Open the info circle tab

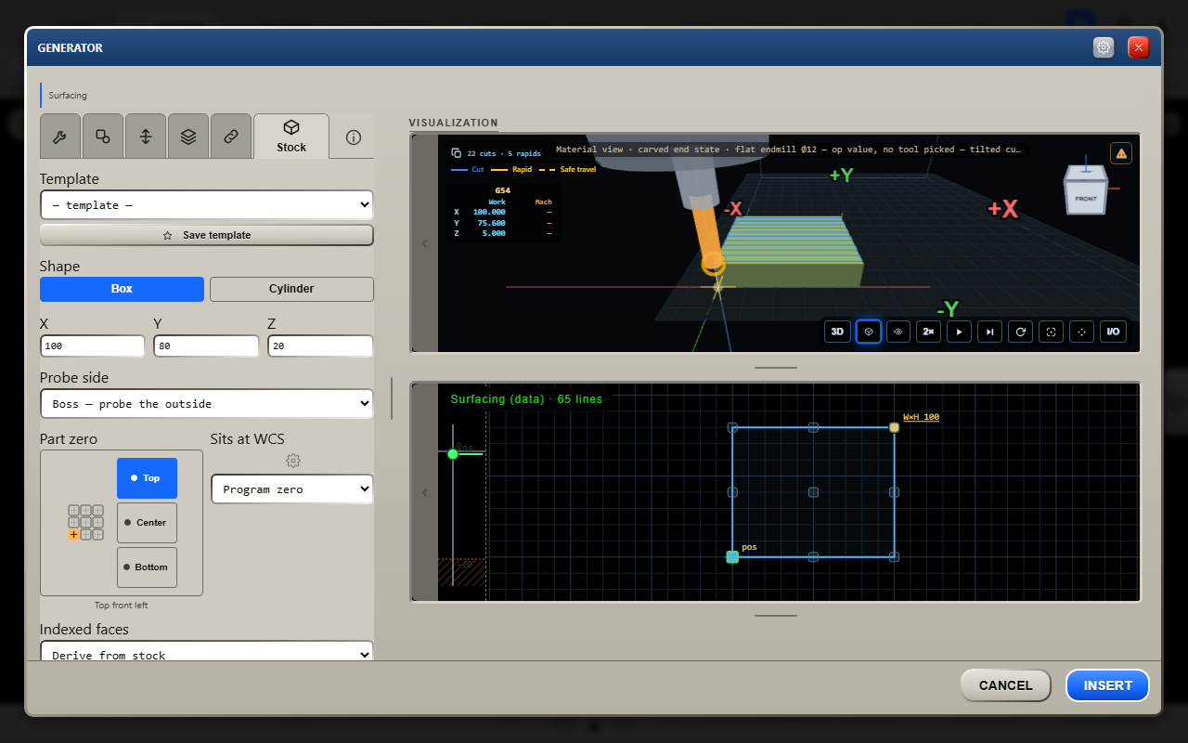click(353, 137)
